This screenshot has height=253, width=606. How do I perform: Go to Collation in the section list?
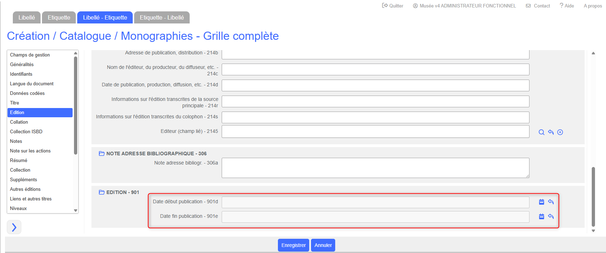pyautogui.click(x=19, y=122)
